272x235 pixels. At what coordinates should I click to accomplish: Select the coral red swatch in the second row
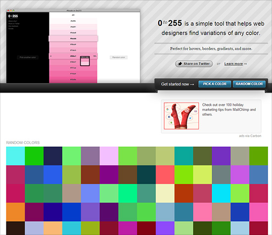tap(165, 175)
